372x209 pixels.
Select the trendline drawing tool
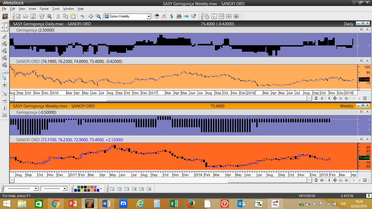pyautogui.click(x=4, y=93)
